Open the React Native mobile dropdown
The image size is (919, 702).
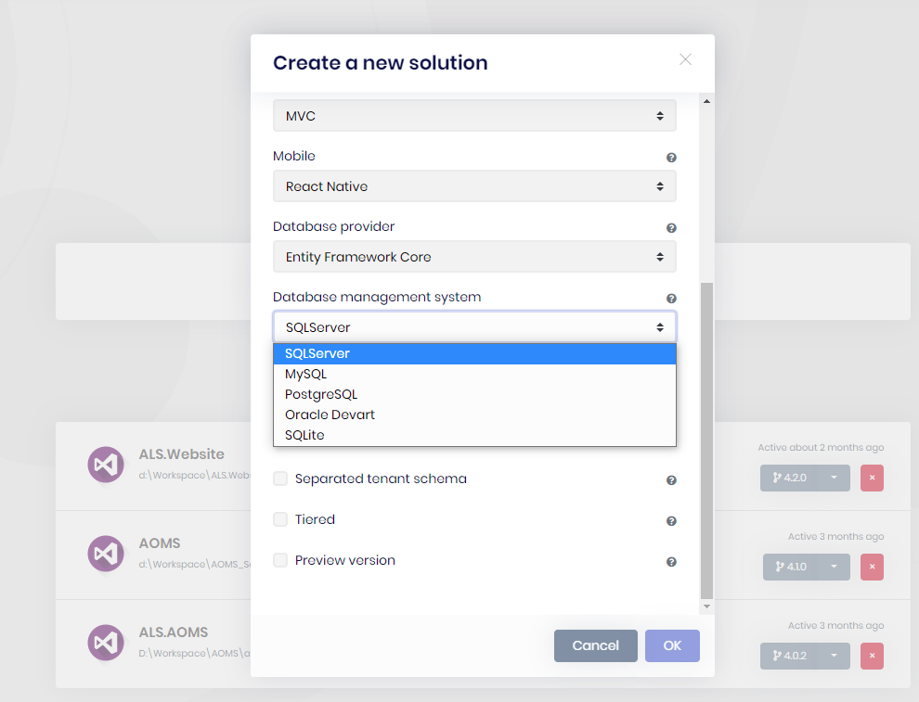tap(474, 186)
